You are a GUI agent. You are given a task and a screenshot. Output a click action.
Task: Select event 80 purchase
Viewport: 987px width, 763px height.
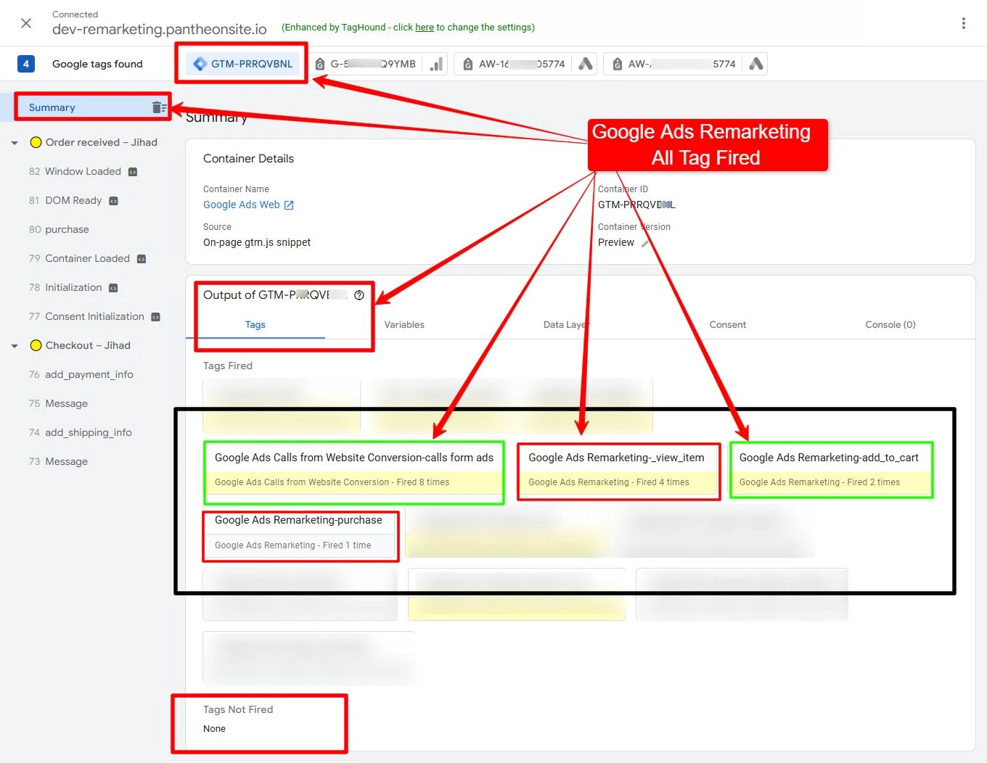60,229
